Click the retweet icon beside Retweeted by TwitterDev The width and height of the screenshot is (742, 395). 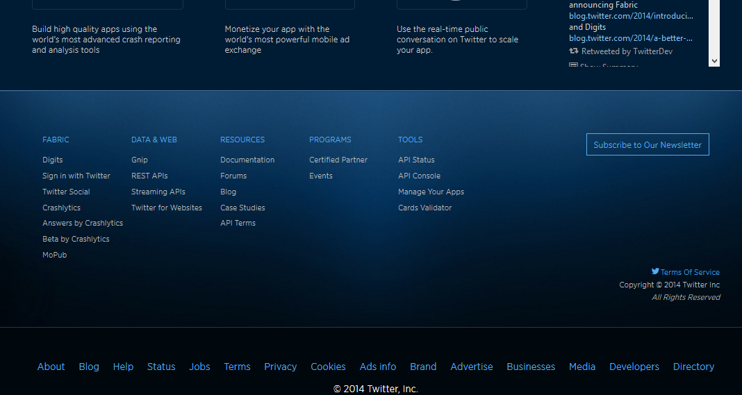click(x=574, y=51)
